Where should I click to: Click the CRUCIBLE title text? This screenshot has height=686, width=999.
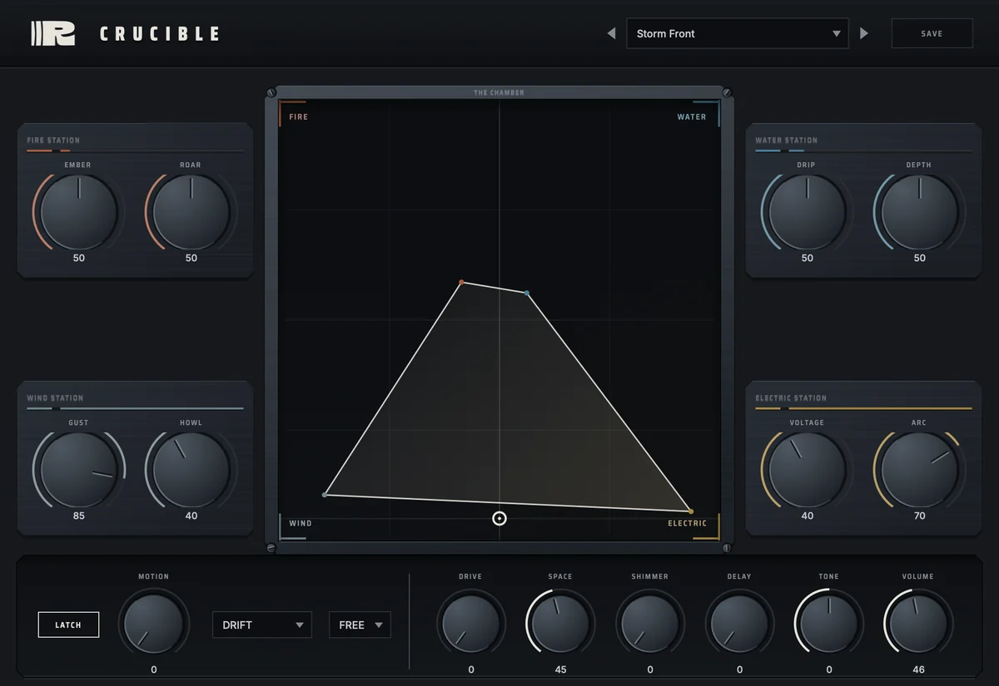(x=160, y=34)
